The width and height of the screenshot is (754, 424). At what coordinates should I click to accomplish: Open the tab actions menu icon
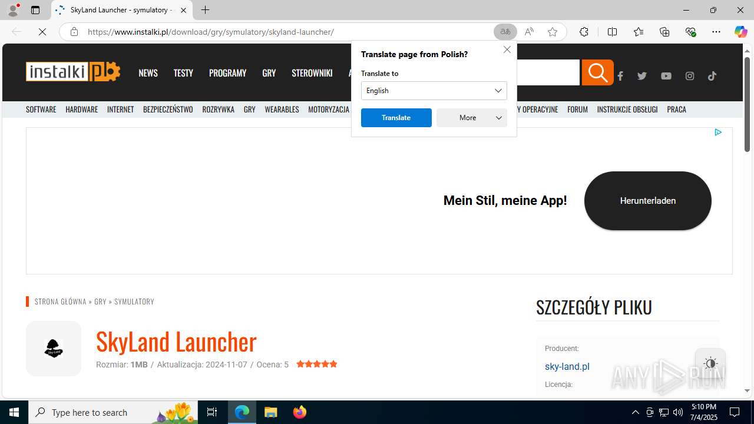35,10
